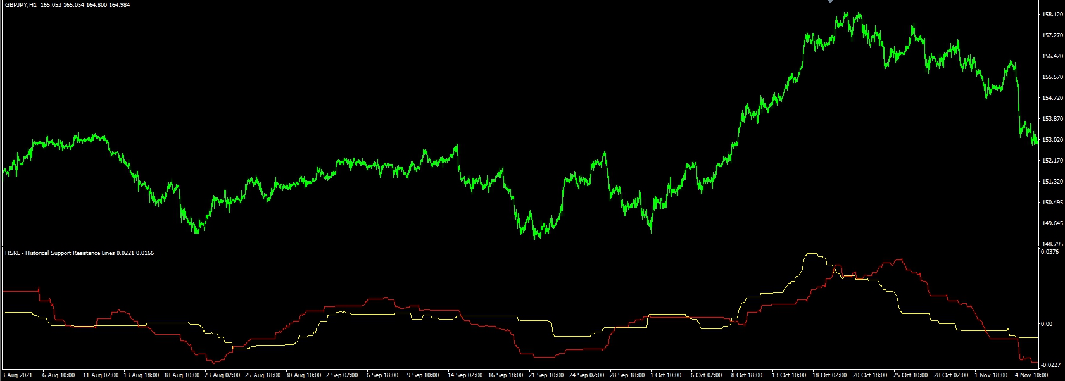Click the 3 Aug 2021 date label

pos(17,375)
